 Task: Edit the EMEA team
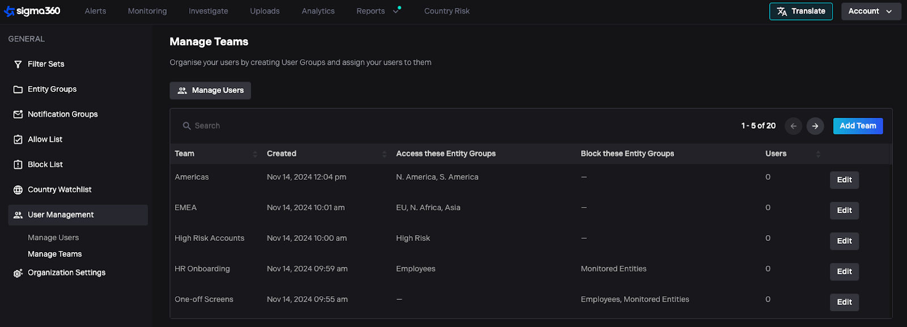tap(844, 210)
